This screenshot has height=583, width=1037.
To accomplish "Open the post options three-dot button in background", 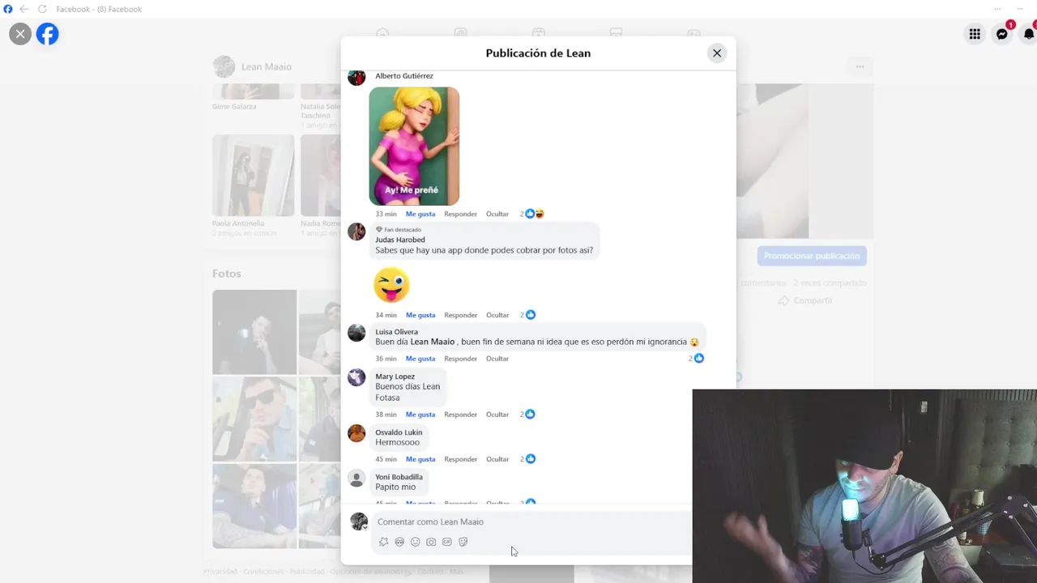I will click(860, 66).
